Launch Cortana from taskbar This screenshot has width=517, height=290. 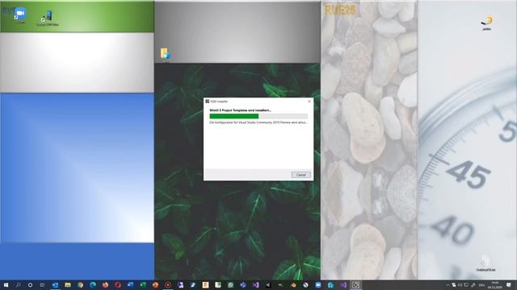pos(30,285)
